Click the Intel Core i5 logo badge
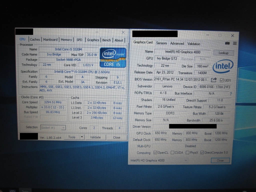Image resolution: width=256 pixels, height=192 pixels. 113,57
